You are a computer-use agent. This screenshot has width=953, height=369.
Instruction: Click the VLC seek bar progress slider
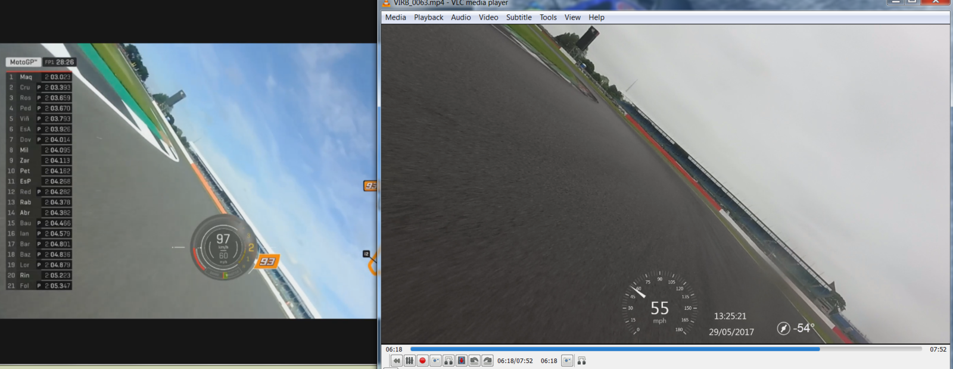click(666, 349)
